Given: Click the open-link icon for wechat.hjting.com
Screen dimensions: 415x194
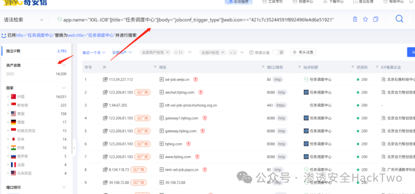Looking at the screenshot, I should (x=161, y=92).
